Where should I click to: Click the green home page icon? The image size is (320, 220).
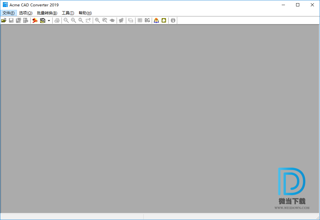pyautogui.click(x=164, y=20)
